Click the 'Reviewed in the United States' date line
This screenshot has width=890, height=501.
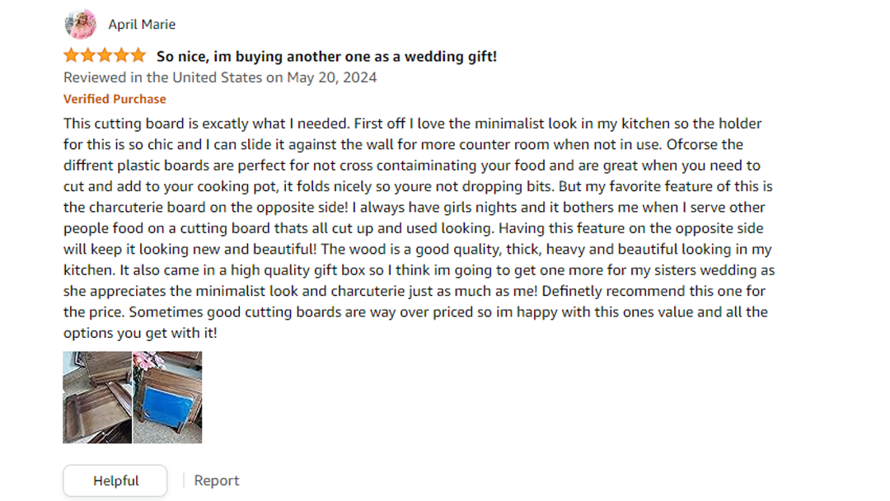click(220, 77)
